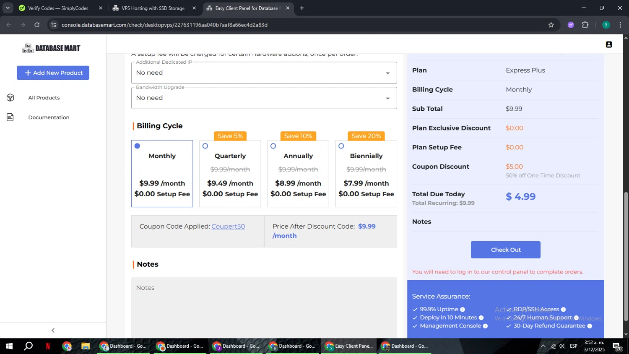Screen dimensions: 629x354
Task: Open File Explorer from the taskbar
Action: pos(86,346)
